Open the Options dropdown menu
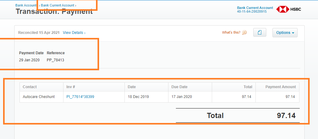Screen dimensions: 318x139 pos(285,32)
